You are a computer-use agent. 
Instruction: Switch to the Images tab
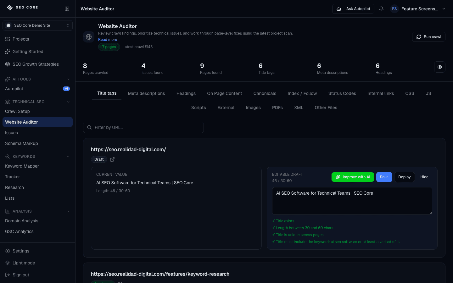(x=253, y=108)
